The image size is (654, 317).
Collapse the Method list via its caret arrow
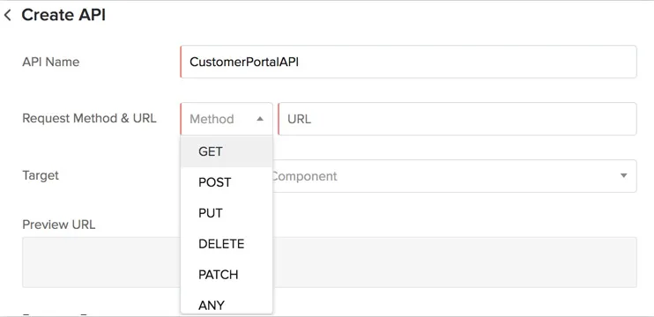pyautogui.click(x=260, y=119)
